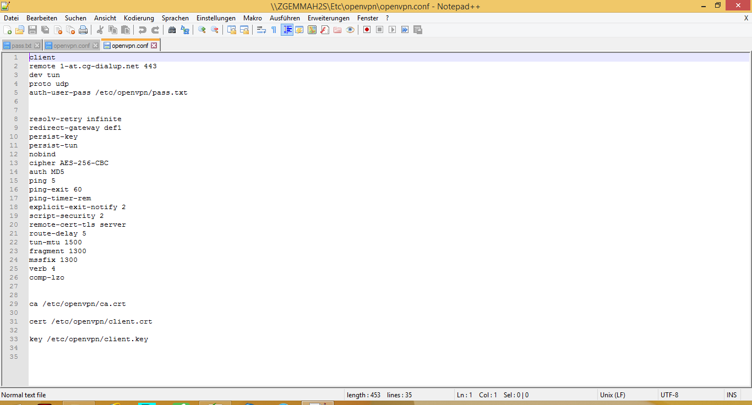
Task: Click the New file toolbar icon
Action: point(8,30)
